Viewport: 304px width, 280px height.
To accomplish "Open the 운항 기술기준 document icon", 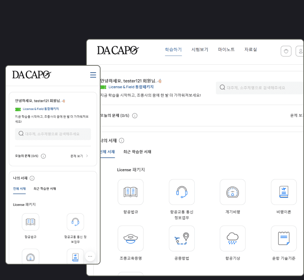I will click(x=283, y=238).
